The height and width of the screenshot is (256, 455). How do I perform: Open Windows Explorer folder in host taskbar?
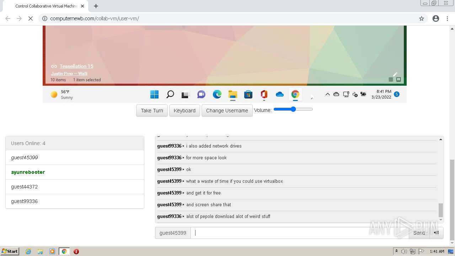click(40, 251)
